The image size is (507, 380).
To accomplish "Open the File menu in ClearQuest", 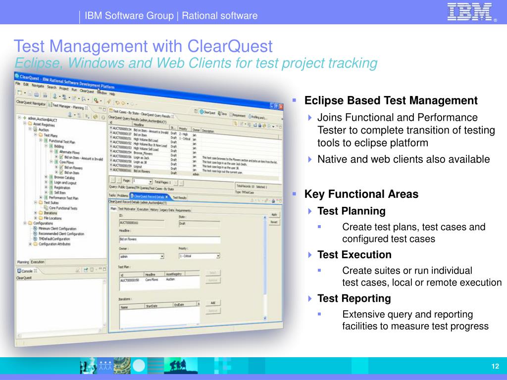I will 18,83.
